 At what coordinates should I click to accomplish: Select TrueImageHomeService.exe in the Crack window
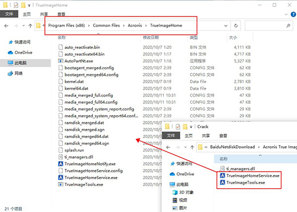tap(252, 175)
